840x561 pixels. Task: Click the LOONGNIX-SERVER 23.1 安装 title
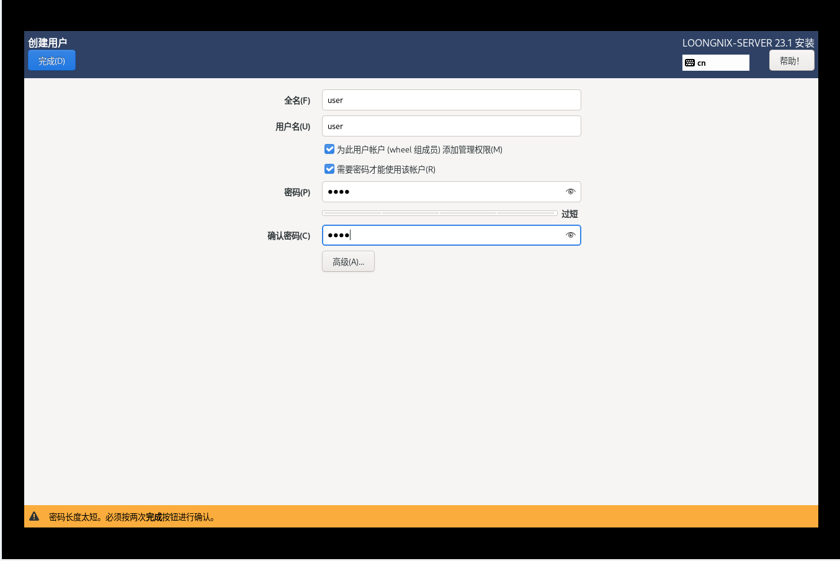click(x=748, y=43)
